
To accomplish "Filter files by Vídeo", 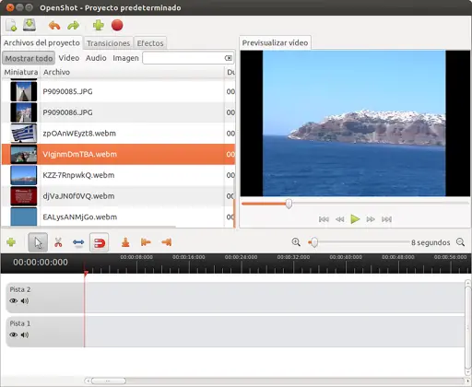I will (x=69, y=58).
